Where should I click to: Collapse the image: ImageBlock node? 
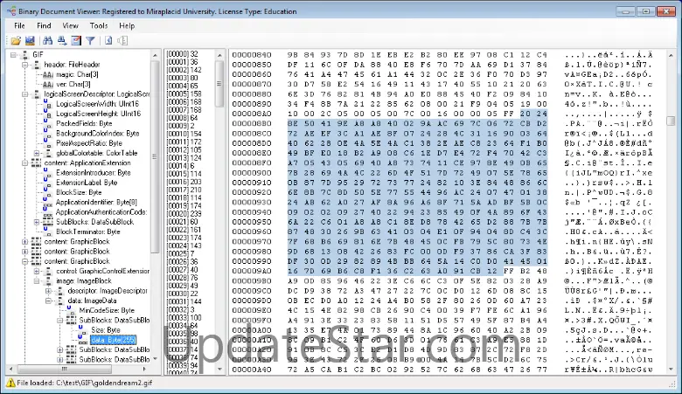(x=37, y=281)
